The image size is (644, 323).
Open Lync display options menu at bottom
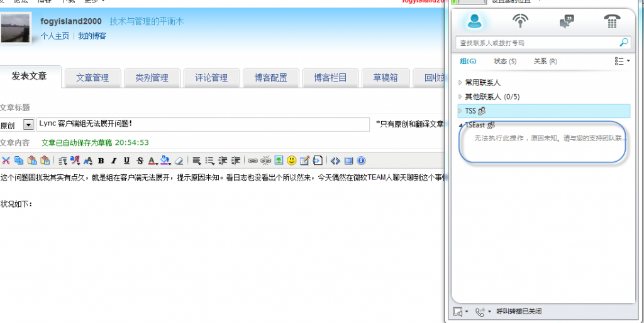point(460,312)
